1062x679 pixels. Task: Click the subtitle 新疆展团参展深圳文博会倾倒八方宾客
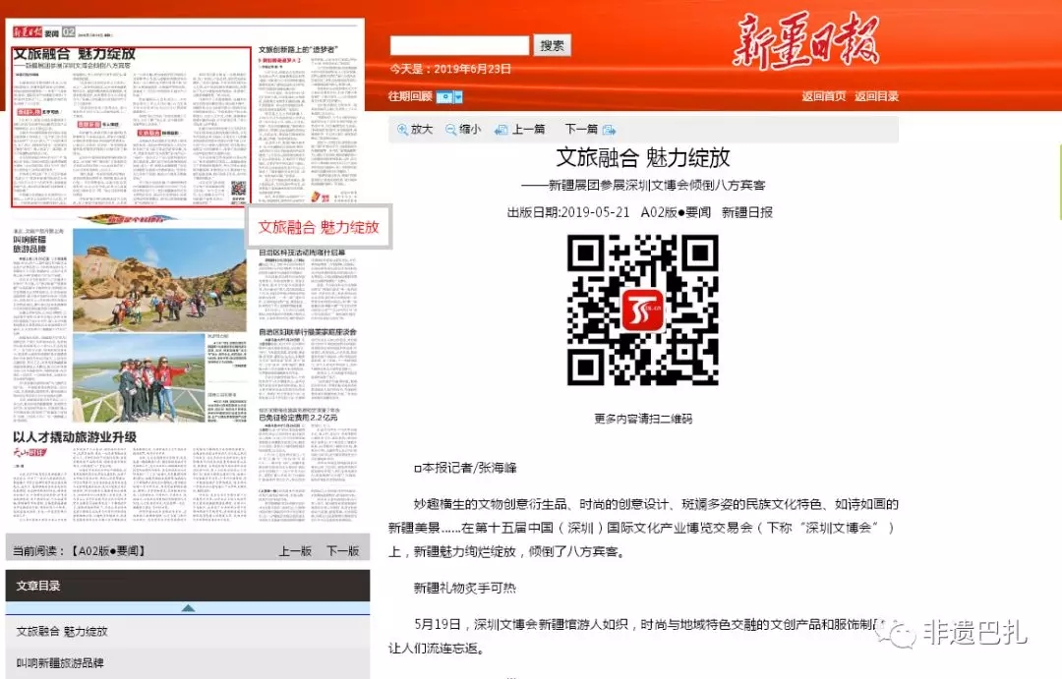pyautogui.click(x=643, y=185)
